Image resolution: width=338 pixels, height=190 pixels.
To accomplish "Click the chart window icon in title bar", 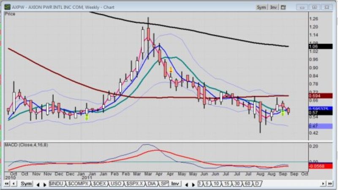I will 8,7.
